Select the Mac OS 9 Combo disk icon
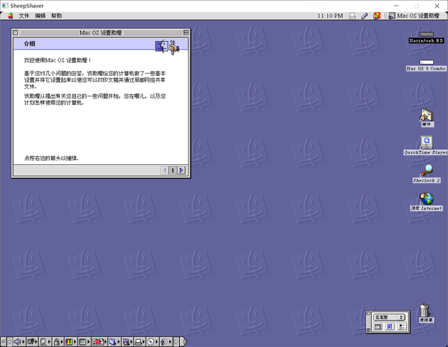The width and height of the screenshot is (448, 347). 426,62
